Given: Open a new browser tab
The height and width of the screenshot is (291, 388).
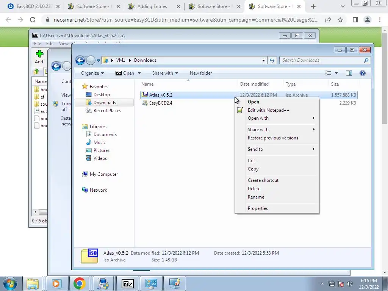Looking at the screenshot, I should coord(313,7).
